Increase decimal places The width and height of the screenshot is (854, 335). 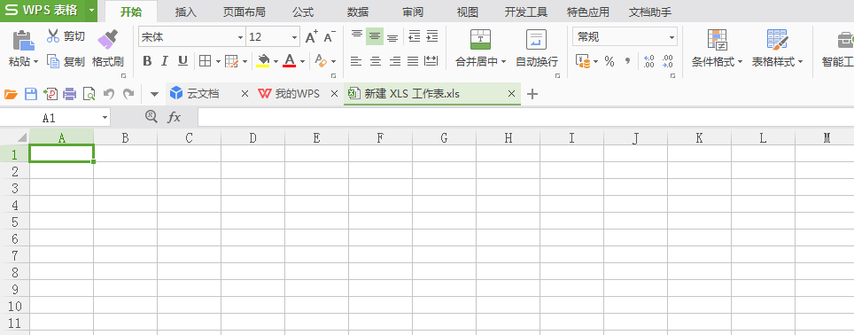648,61
